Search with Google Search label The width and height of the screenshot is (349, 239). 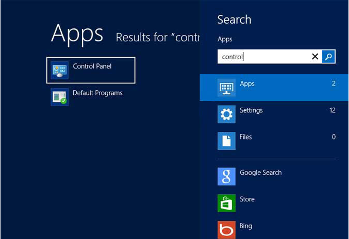pyautogui.click(x=261, y=173)
